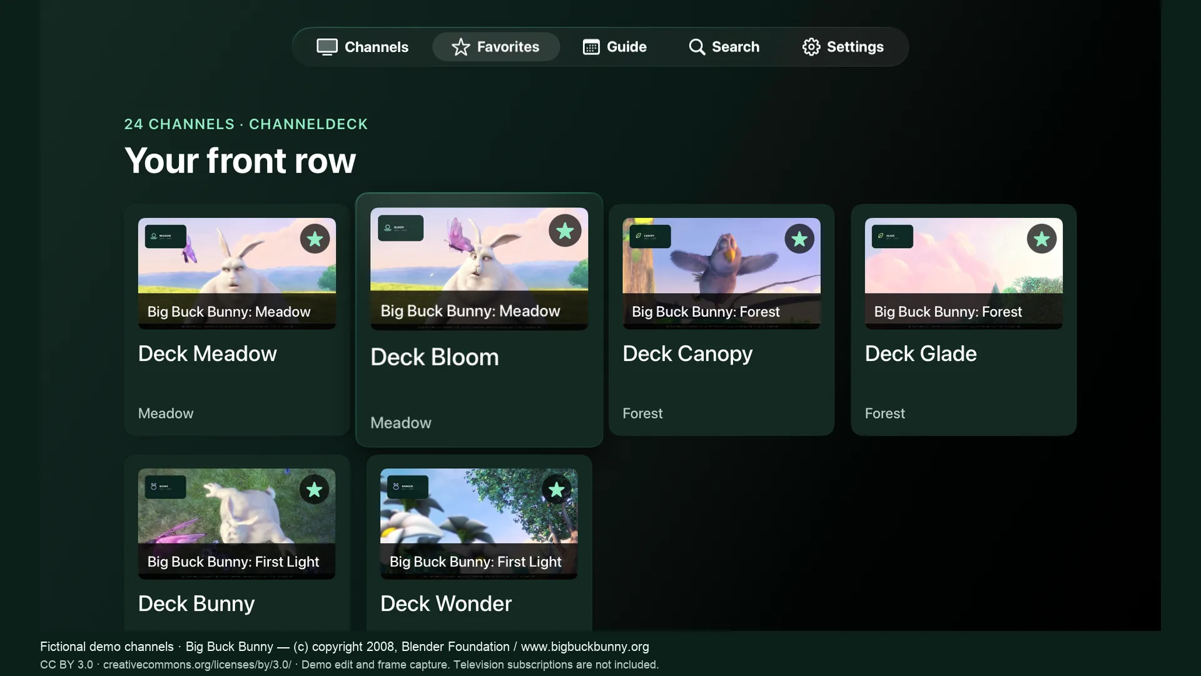Click 'Big Buck Bunny: First Light' on Deck Wonder

475,562
